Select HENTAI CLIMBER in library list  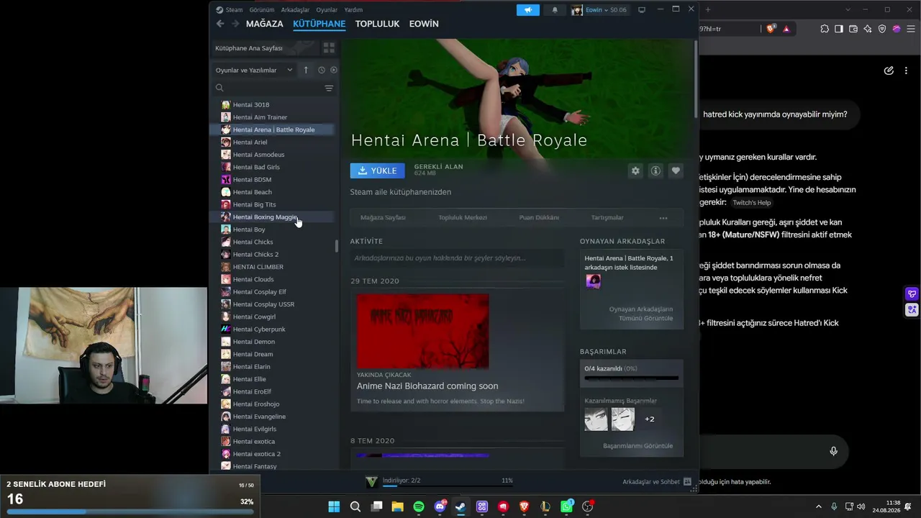coord(273,267)
